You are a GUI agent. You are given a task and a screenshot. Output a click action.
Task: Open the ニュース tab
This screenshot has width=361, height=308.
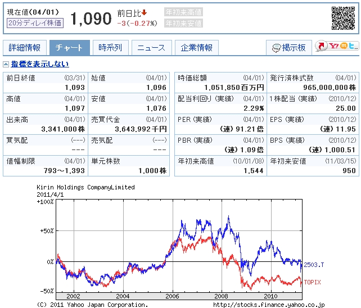(151, 48)
